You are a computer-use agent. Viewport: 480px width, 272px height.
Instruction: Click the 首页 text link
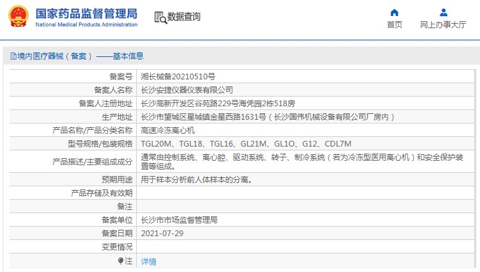click(x=394, y=24)
